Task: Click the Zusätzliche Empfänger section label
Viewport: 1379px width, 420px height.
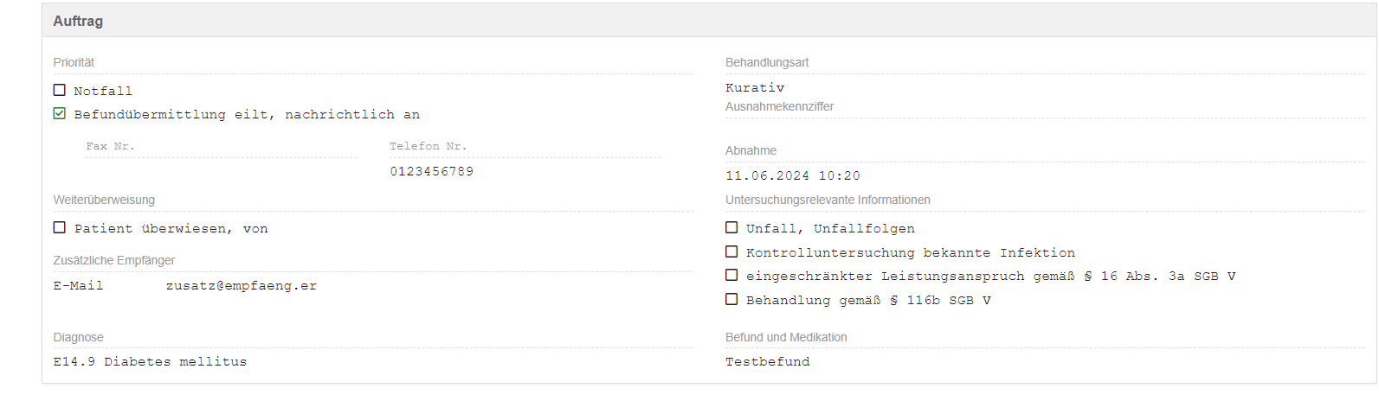Action: point(114,260)
